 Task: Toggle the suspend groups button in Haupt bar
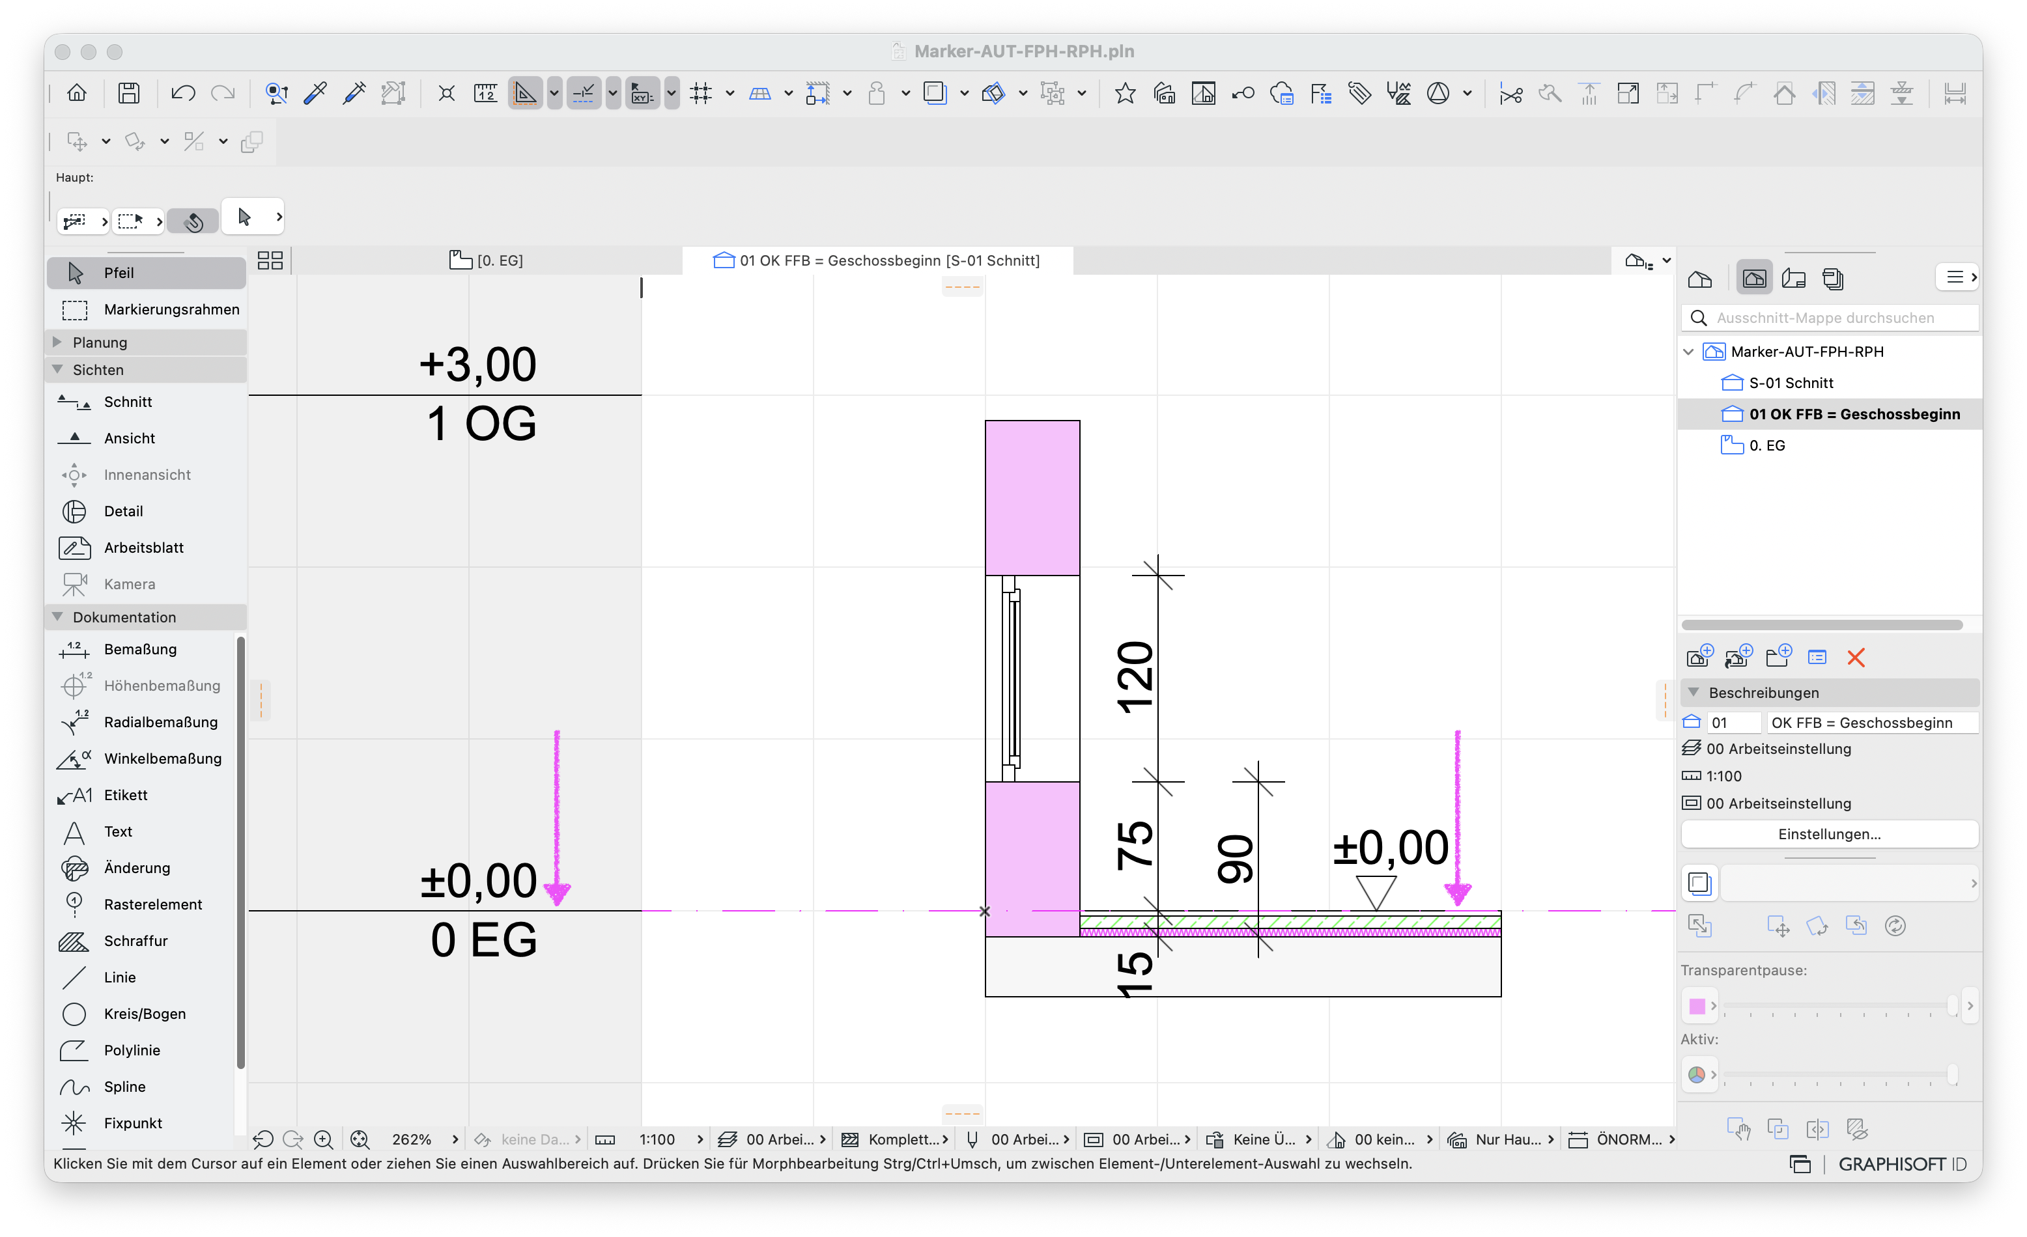[193, 221]
